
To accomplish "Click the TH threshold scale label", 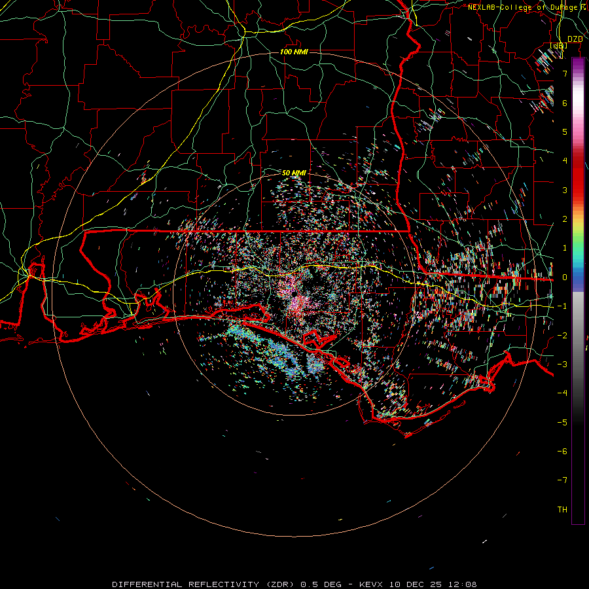I will click(562, 510).
